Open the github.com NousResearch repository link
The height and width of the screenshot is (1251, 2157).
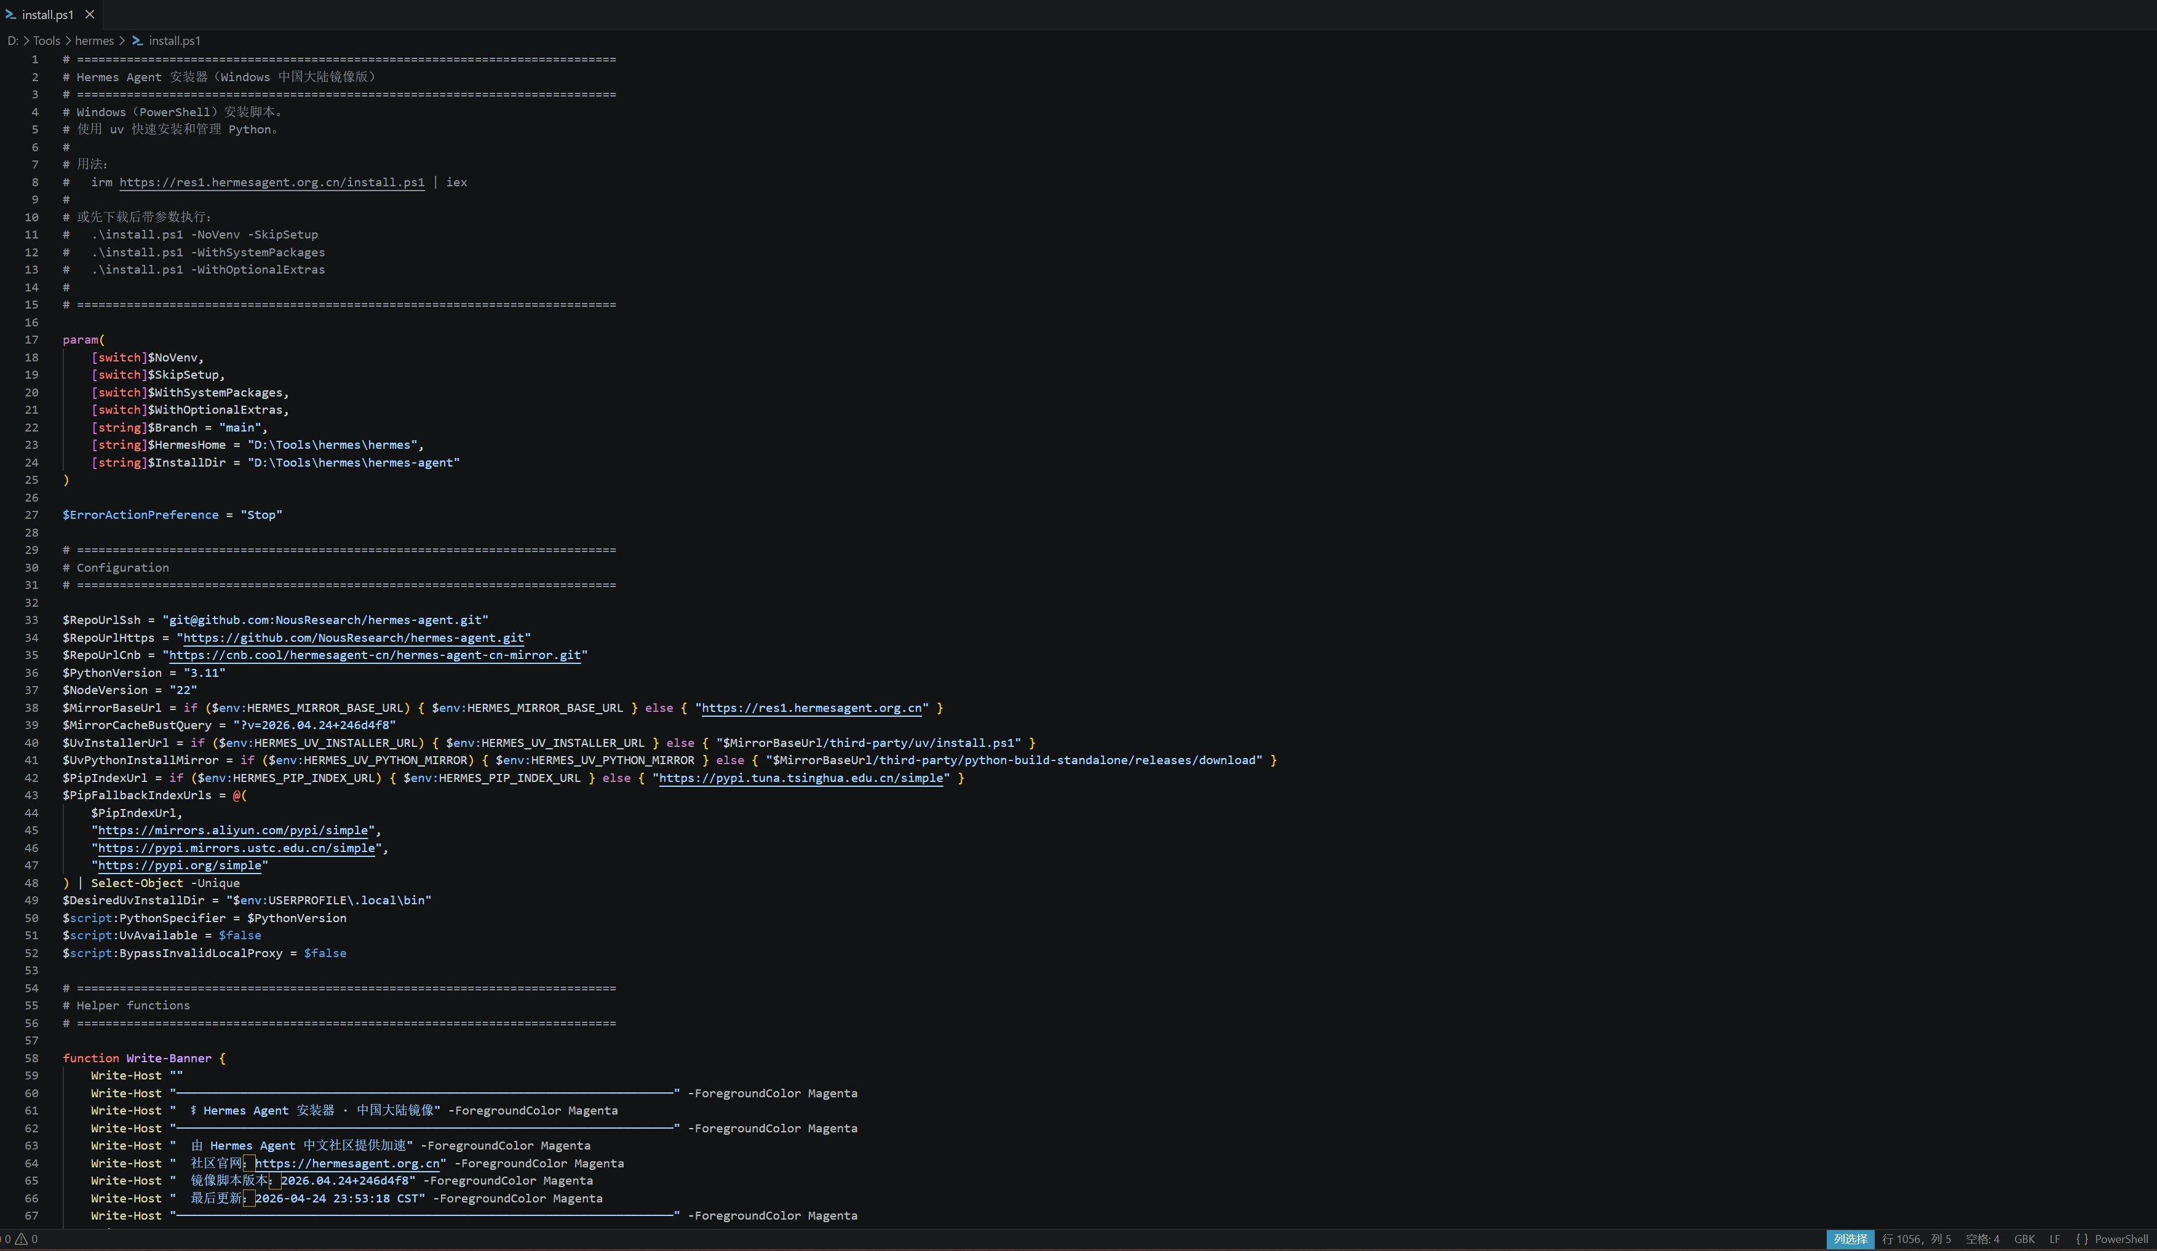[x=354, y=637]
